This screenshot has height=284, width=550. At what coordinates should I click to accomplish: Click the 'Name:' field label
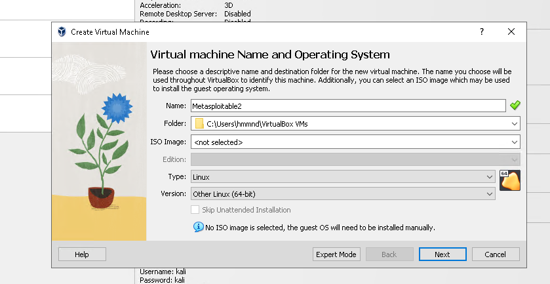click(176, 106)
